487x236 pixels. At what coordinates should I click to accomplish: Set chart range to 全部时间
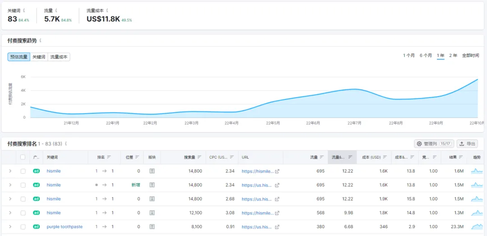coord(470,55)
